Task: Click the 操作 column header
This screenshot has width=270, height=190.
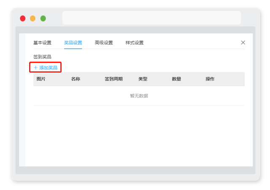Action: (210, 79)
